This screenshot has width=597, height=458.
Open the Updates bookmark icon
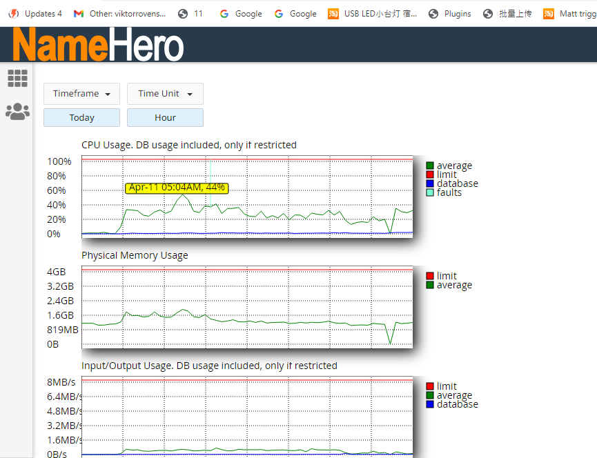pos(13,14)
